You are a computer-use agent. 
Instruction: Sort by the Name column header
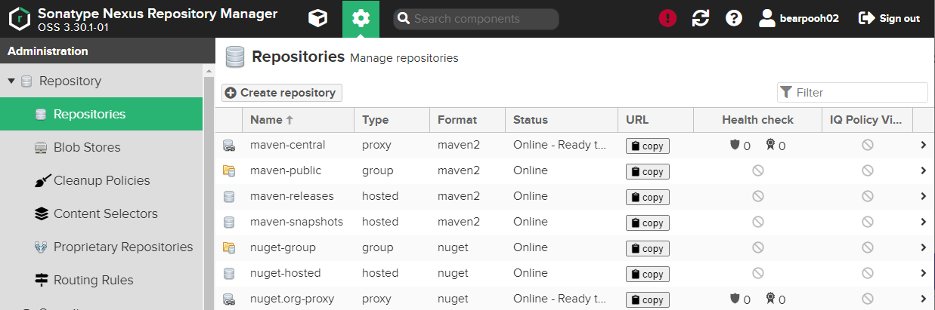[x=298, y=120]
